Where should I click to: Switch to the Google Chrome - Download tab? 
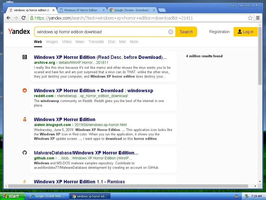pos(131,10)
